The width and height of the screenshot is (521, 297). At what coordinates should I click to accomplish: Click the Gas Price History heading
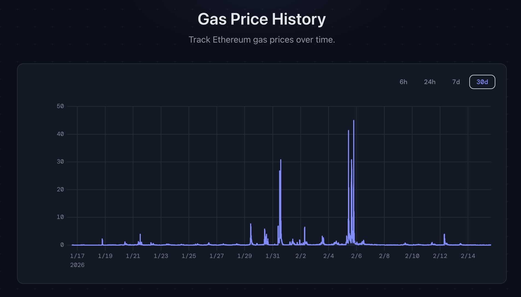pyautogui.click(x=262, y=19)
